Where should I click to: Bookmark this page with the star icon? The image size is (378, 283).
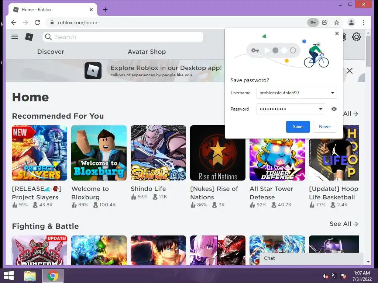337,22
